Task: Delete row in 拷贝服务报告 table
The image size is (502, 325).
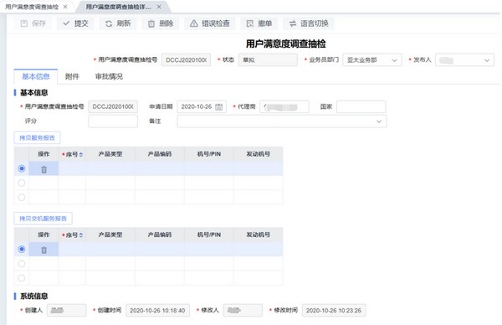Action: point(44,169)
